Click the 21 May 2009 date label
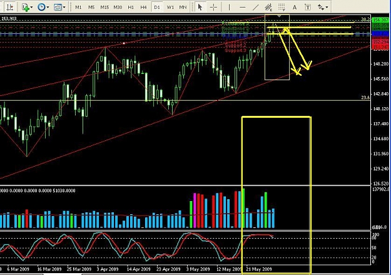The height and width of the screenshot is (275, 391). point(259,269)
